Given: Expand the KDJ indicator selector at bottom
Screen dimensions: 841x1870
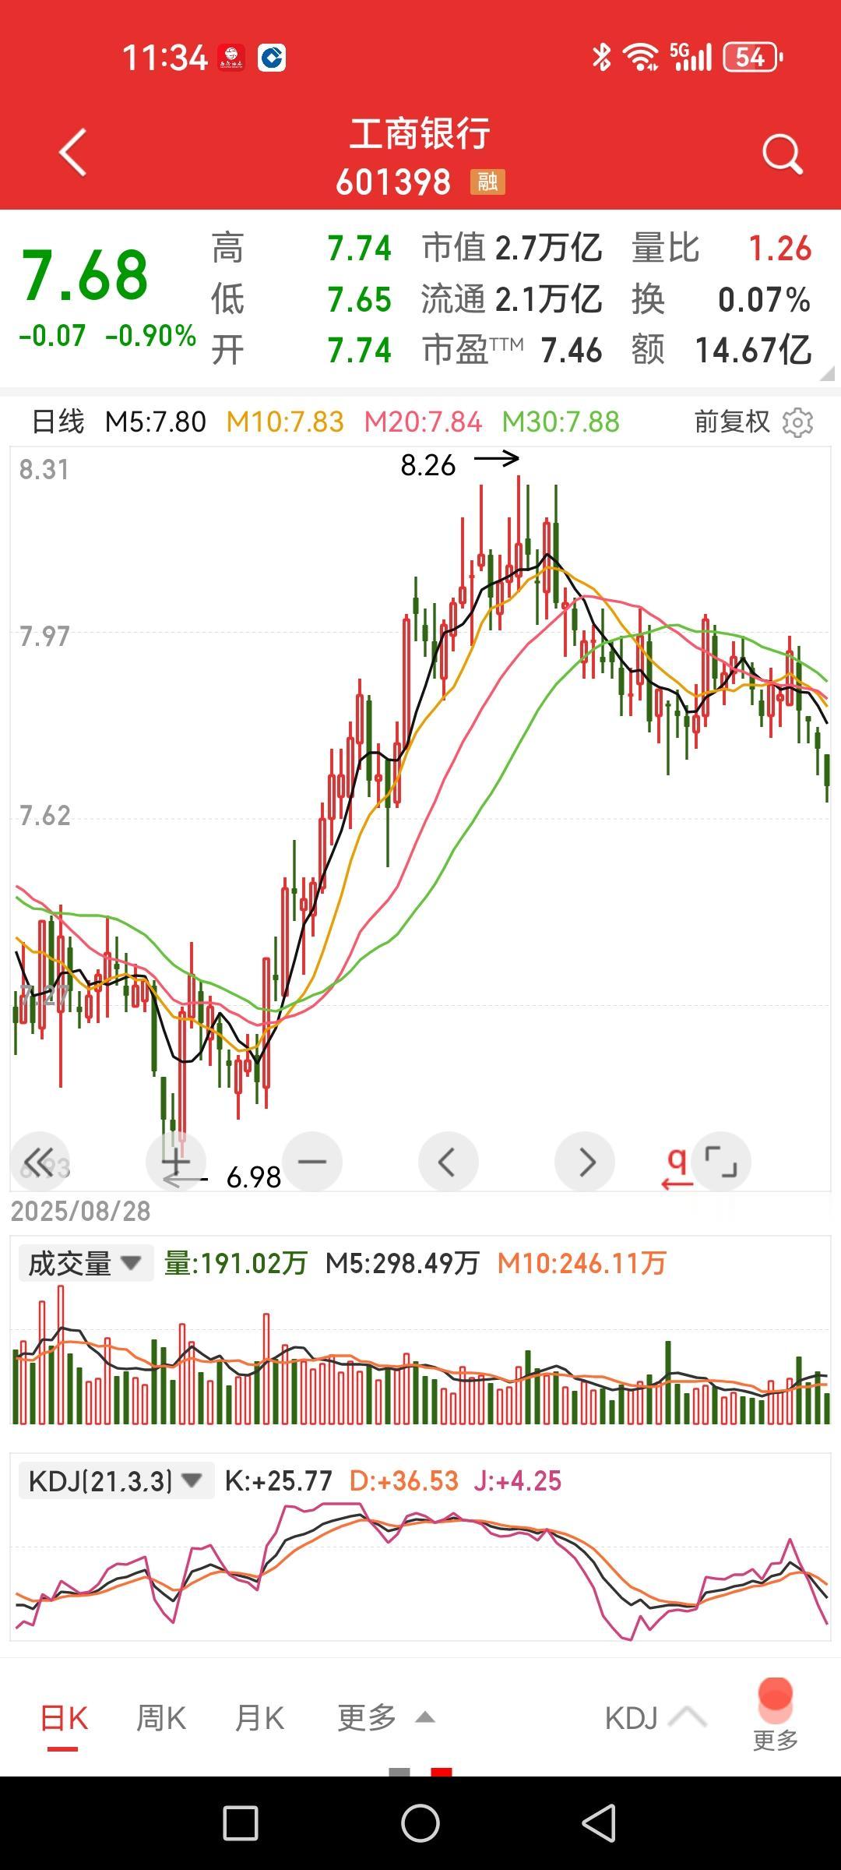Looking at the screenshot, I should [656, 1718].
